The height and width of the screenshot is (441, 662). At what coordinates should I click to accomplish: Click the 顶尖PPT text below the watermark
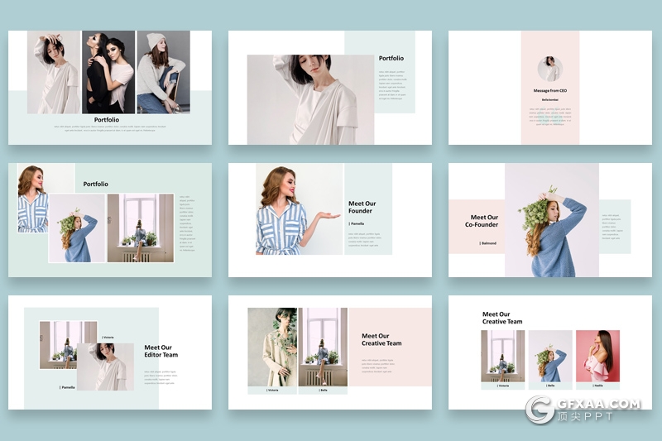(x=586, y=418)
